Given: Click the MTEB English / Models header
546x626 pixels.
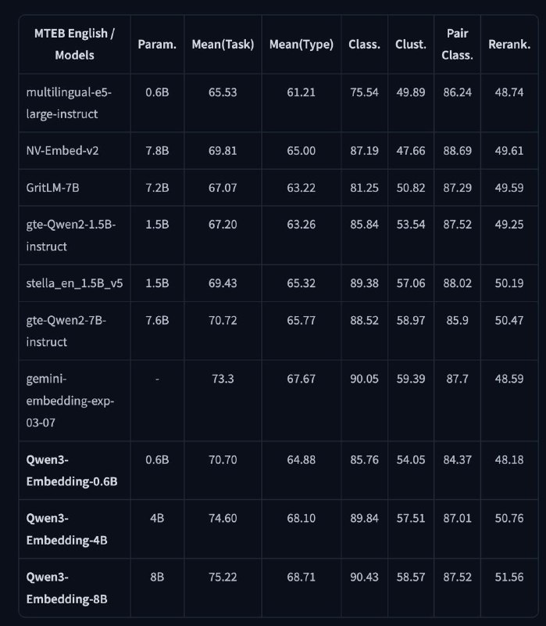Looking at the screenshot, I should [x=74, y=45].
